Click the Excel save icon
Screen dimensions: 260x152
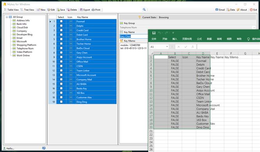pyautogui.click(x=154, y=33)
